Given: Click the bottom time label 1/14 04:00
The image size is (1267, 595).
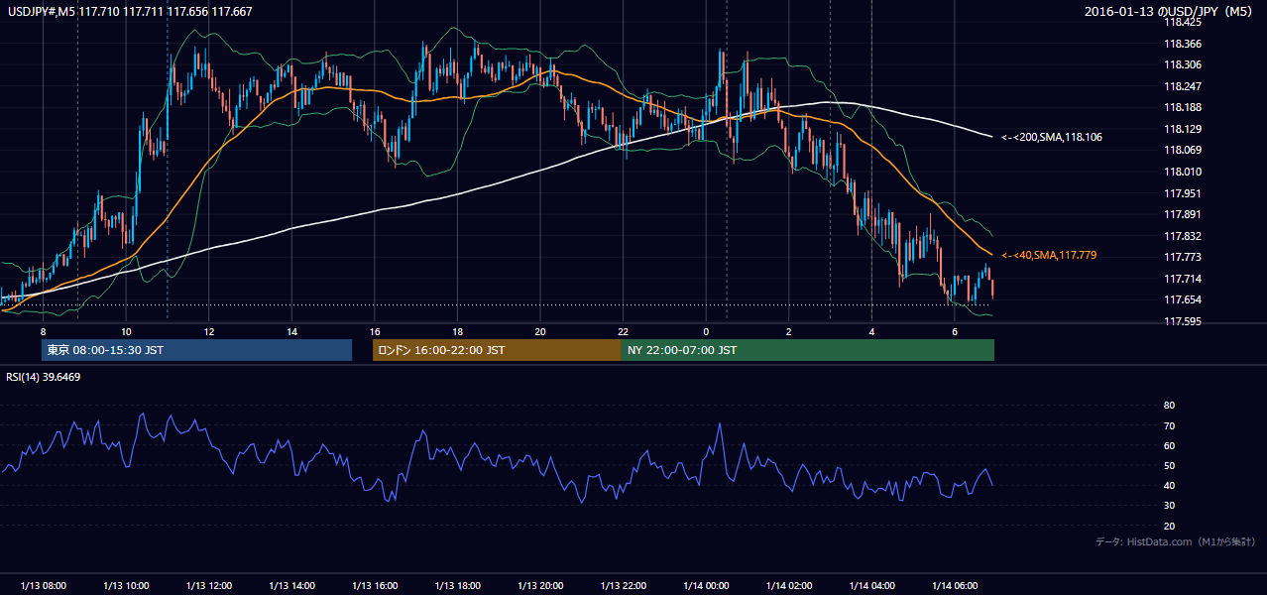Looking at the screenshot, I should click(871, 586).
